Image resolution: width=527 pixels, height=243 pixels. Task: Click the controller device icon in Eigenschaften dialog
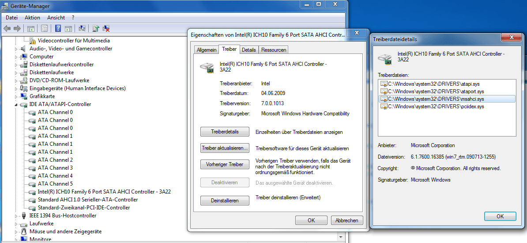(207, 68)
